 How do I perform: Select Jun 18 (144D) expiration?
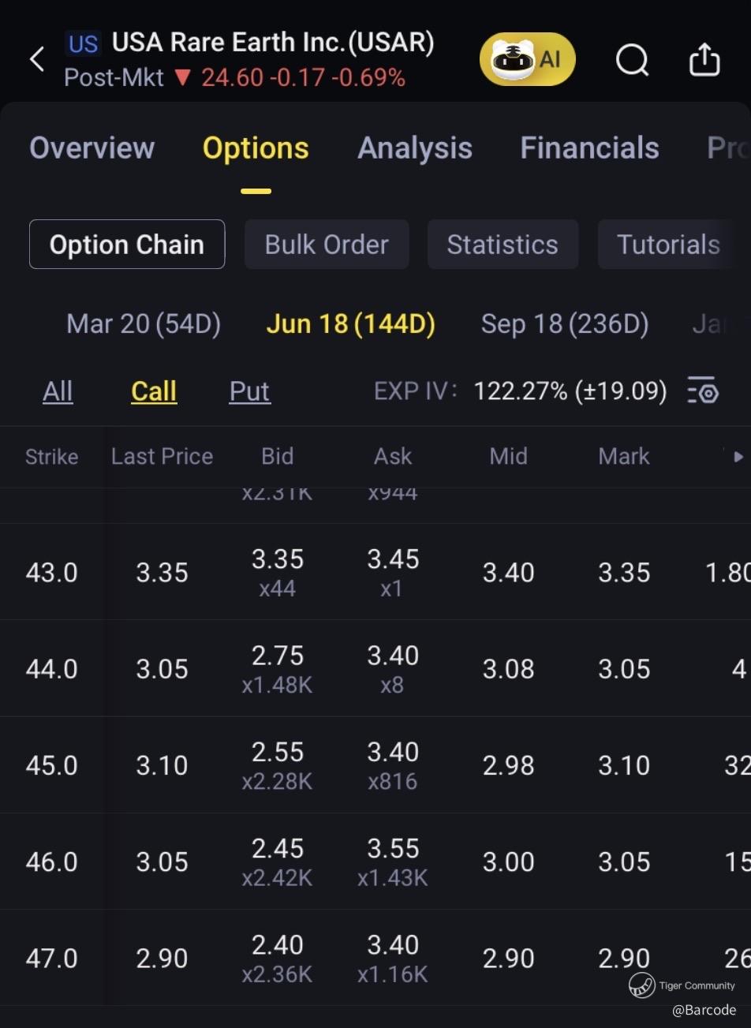351,323
